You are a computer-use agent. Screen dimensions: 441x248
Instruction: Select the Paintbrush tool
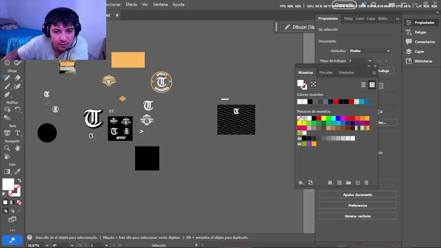[7, 86]
